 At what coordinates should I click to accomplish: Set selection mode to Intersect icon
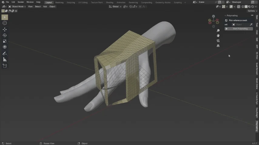16,11
